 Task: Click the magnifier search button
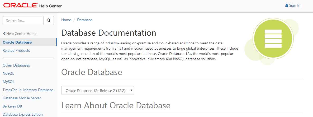pyautogui.click(x=49, y=20)
